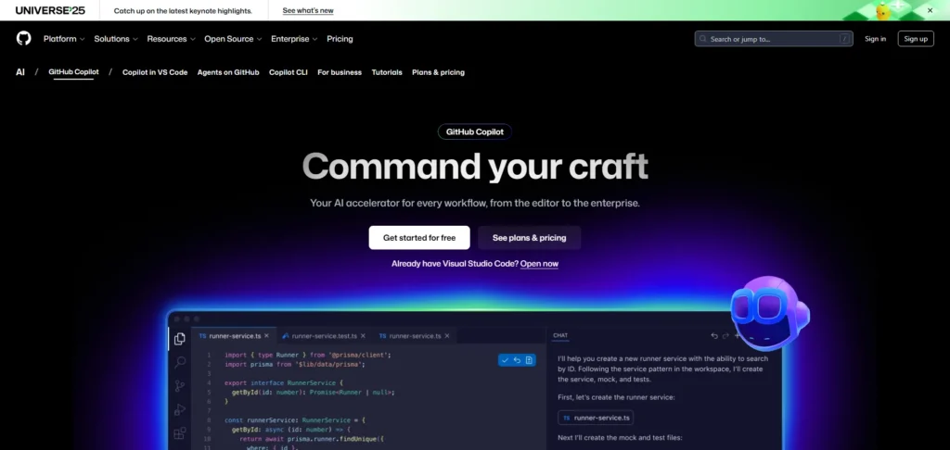Expand the Platform menu
Screen dimensions: 950x450
64,39
